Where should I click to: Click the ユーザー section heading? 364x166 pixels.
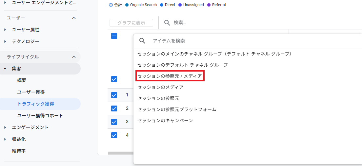pos(16,18)
